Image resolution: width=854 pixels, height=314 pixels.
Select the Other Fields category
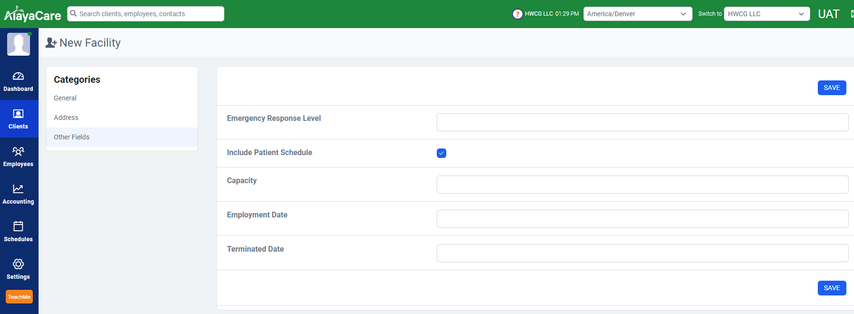coord(71,137)
